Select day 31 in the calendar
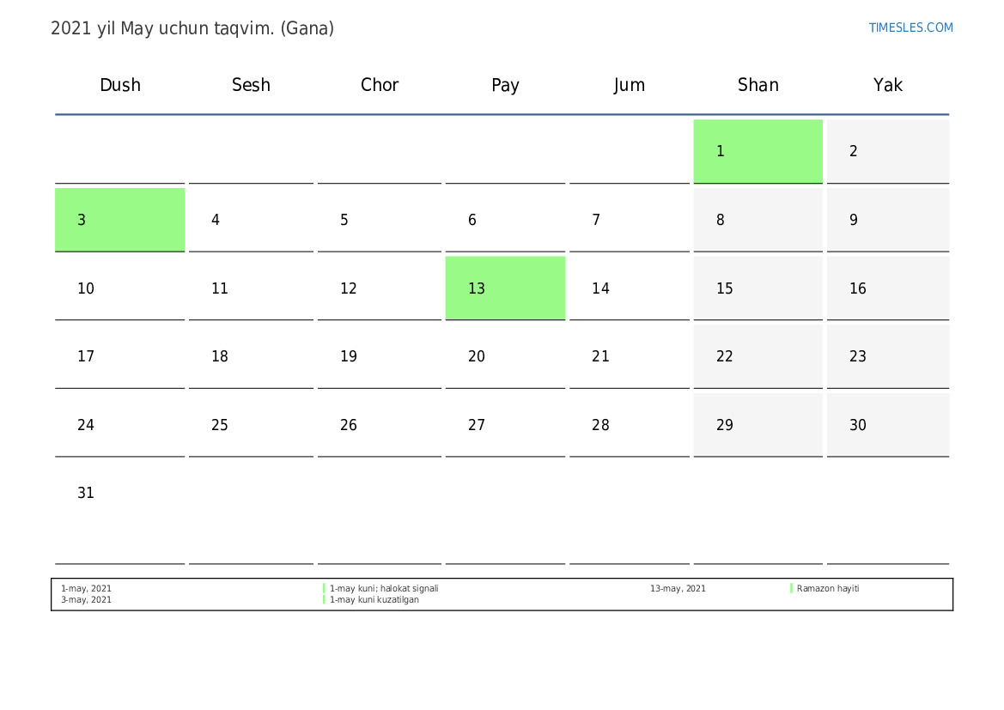The width and height of the screenshot is (1004, 710). 119,510
